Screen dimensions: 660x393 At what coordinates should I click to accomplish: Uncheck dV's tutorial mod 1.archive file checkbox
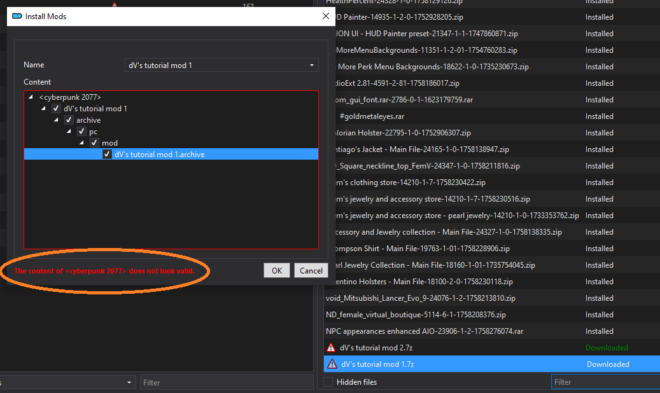[107, 155]
